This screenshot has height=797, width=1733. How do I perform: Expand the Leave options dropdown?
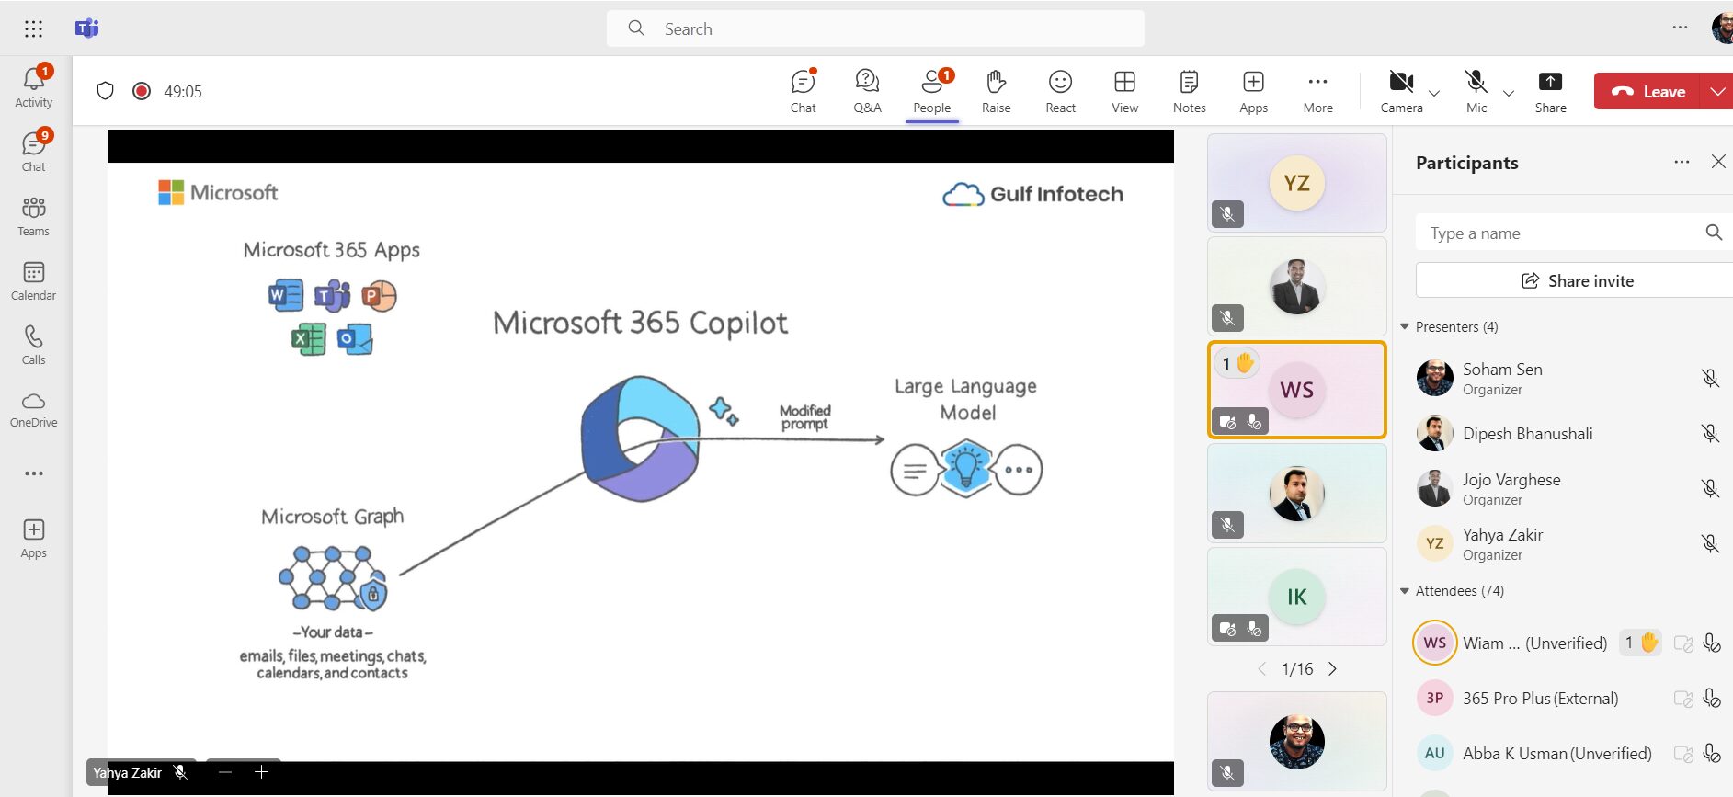coord(1718,91)
